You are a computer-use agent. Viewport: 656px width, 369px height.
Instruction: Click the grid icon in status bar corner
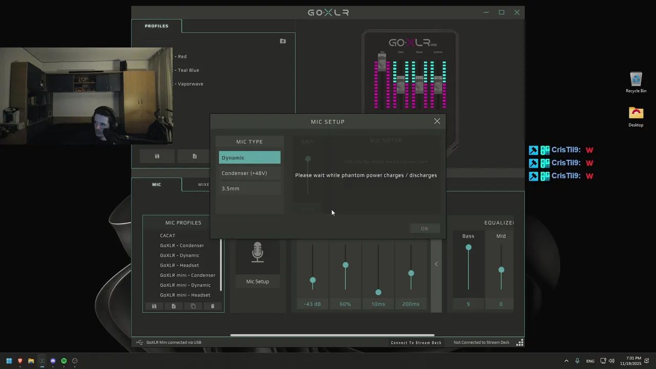[520, 342]
